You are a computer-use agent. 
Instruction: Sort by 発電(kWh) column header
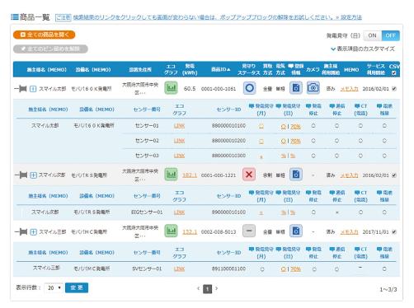[190, 69]
